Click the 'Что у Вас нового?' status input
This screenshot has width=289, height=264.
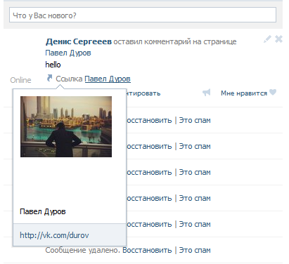pyautogui.click(x=143, y=15)
